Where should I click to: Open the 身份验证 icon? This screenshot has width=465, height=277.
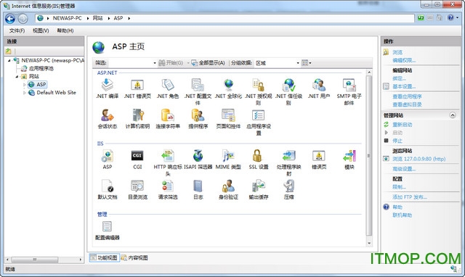coord(228,186)
